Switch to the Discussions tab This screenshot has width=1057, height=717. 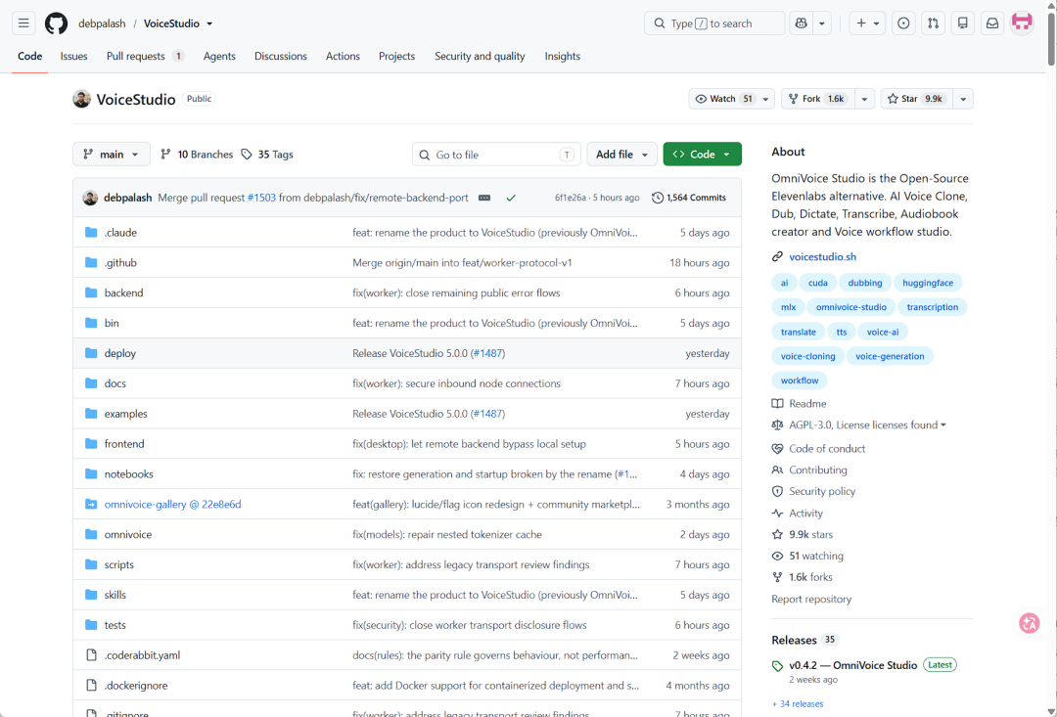pyautogui.click(x=281, y=56)
